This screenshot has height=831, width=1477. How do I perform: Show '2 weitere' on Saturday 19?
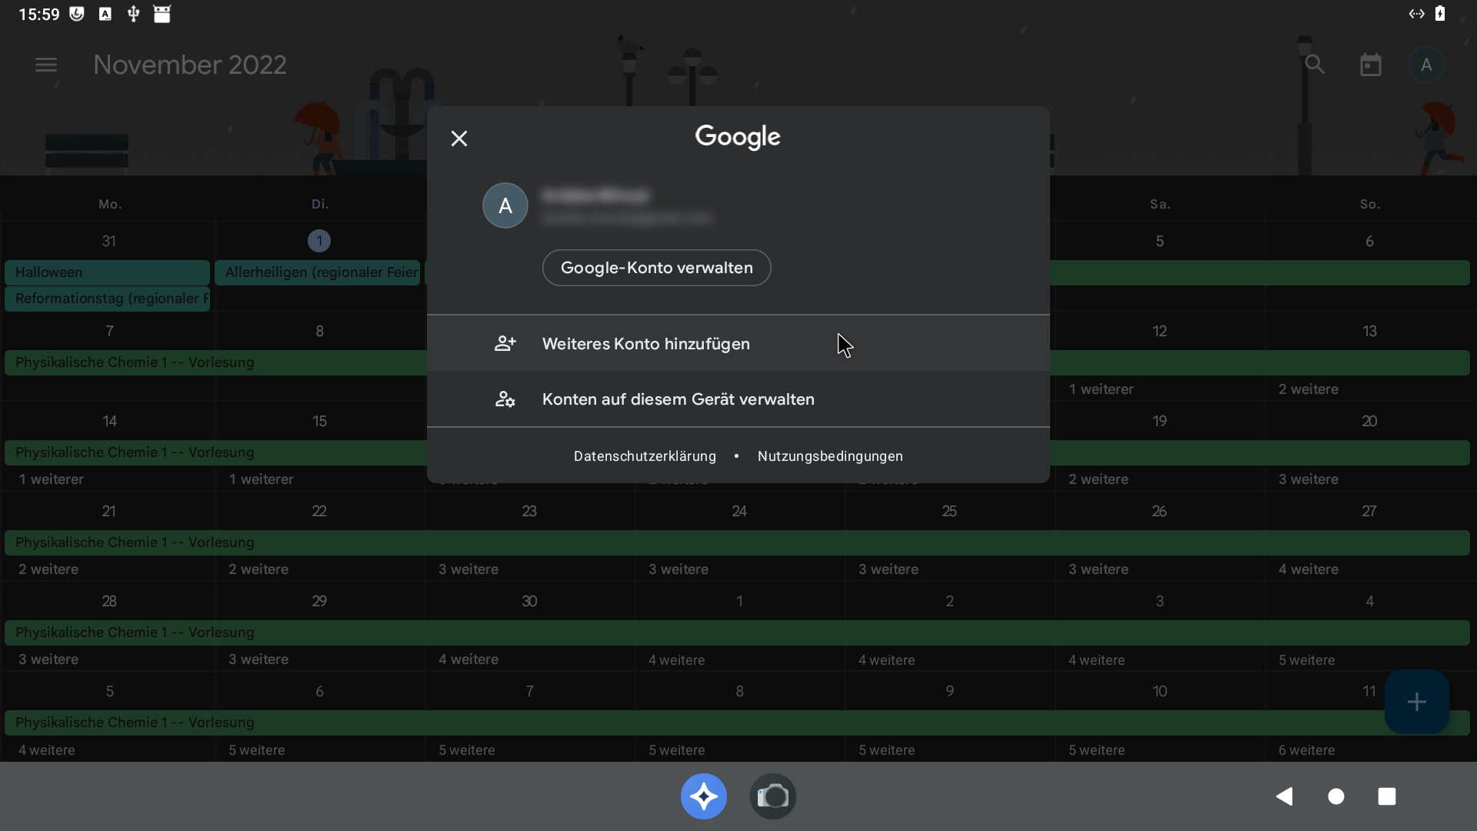1099,479
